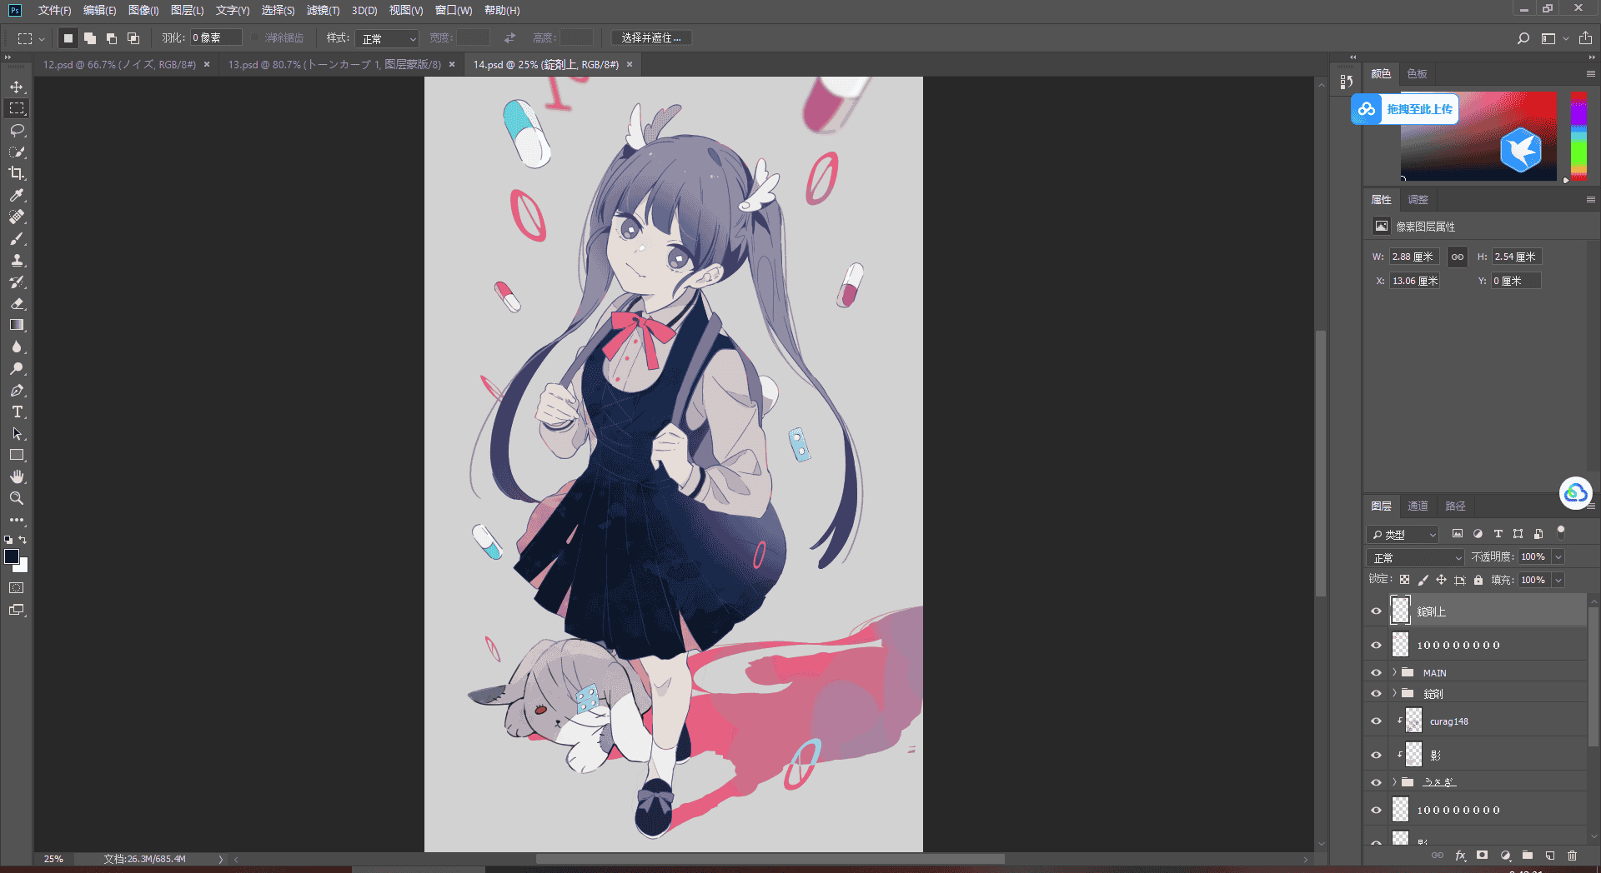Switch to the 13.psd document tab
1601x873 pixels.
pyautogui.click(x=335, y=64)
